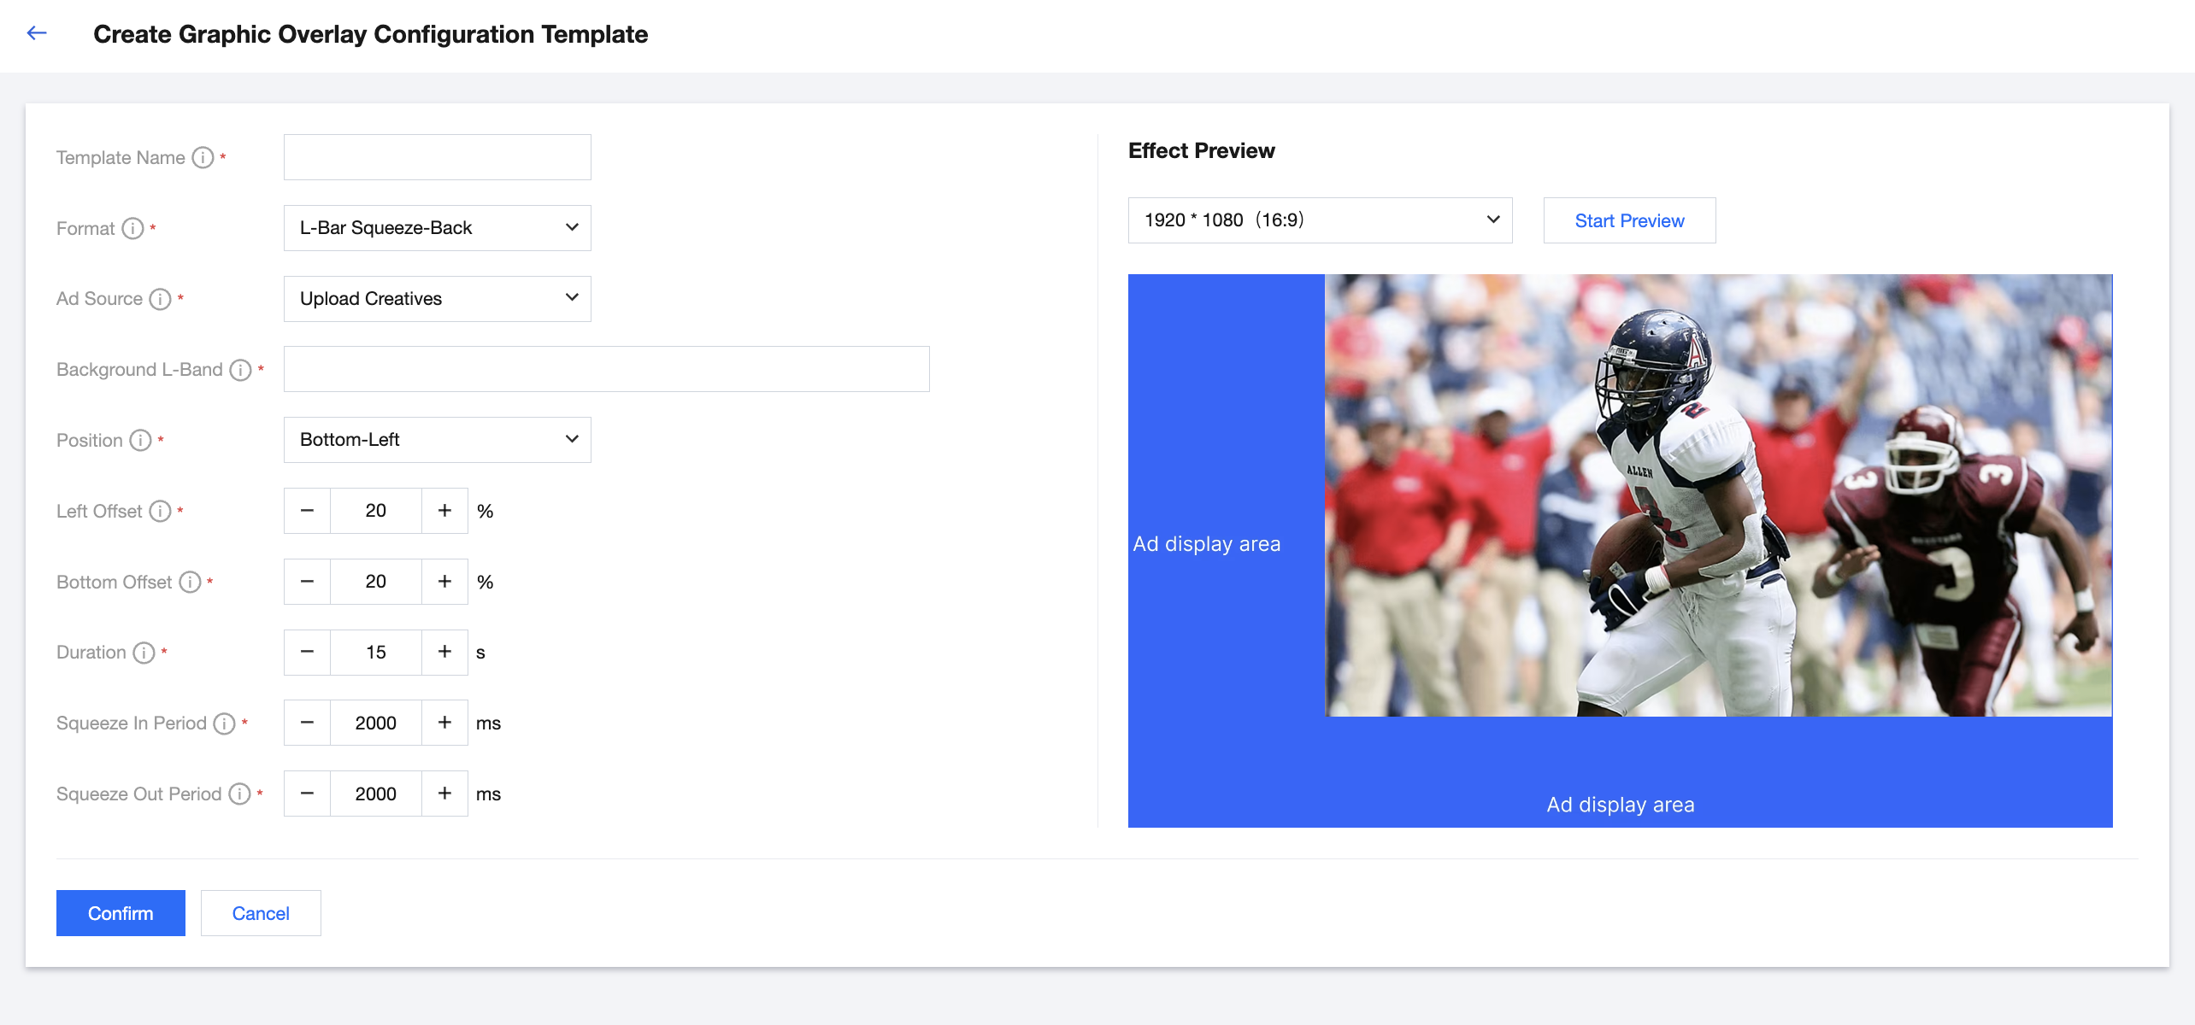Decrease the Squeeze In Period value
Image resolution: width=2195 pixels, height=1025 pixels.
307,723
